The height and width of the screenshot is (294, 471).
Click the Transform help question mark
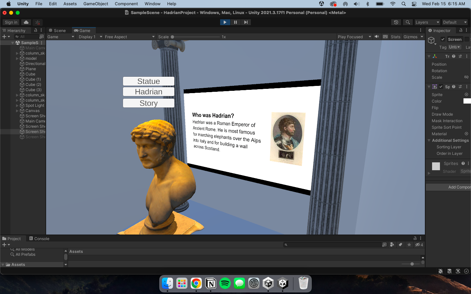pyautogui.click(x=454, y=56)
